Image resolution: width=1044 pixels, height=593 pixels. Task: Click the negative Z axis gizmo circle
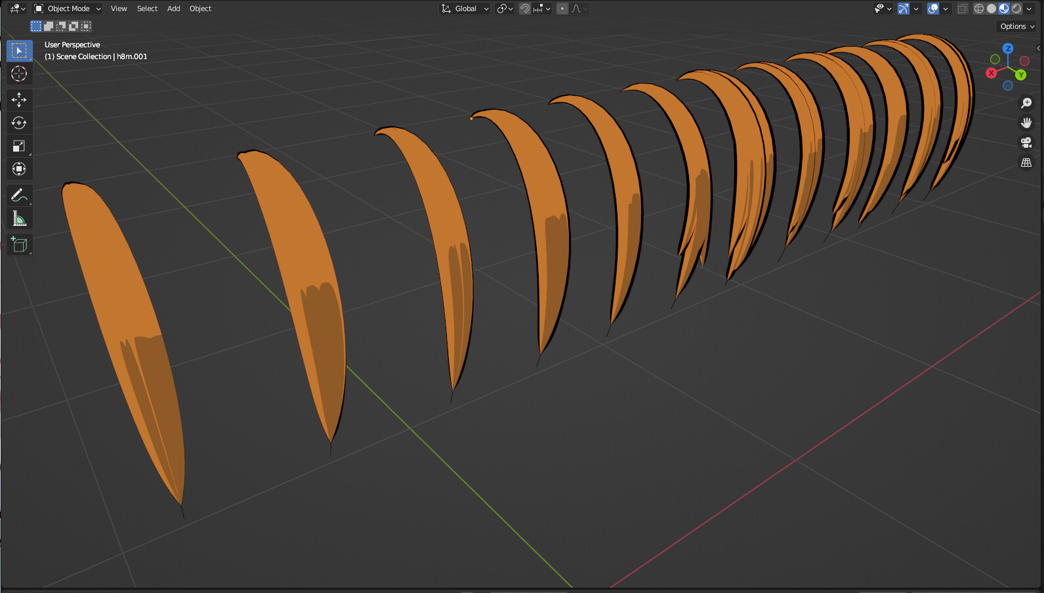(x=1008, y=85)
